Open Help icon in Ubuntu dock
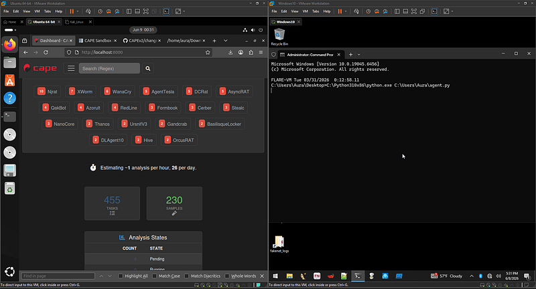Viewport: 536px width, 289px height. [10, 98]
